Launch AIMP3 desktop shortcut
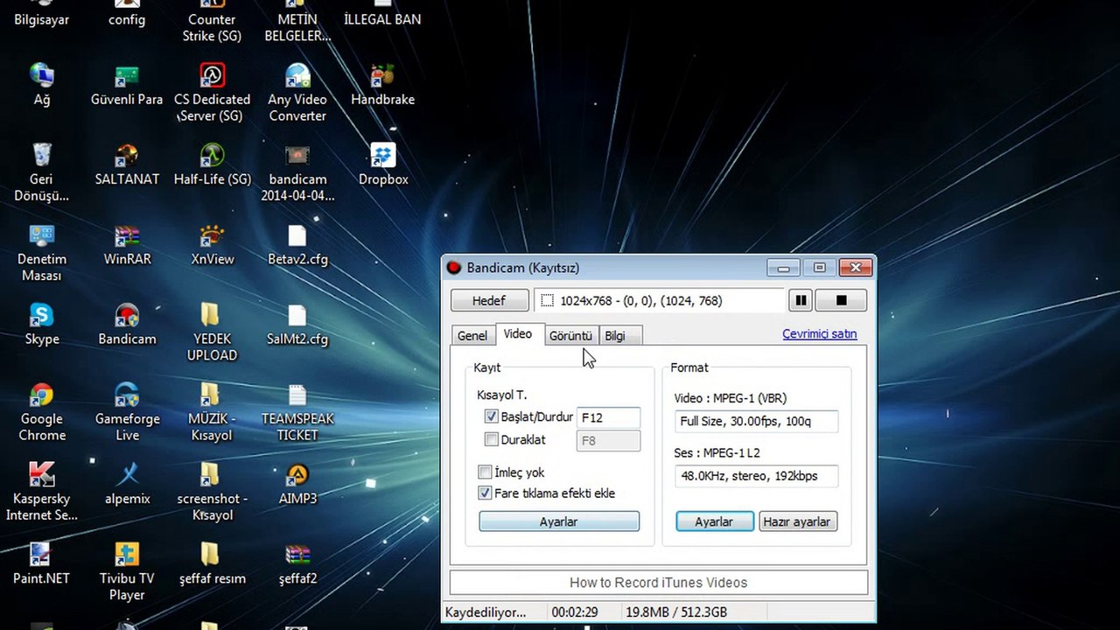Image resolution: width=1120 pixels, height=630 pixels. point(297,485)
